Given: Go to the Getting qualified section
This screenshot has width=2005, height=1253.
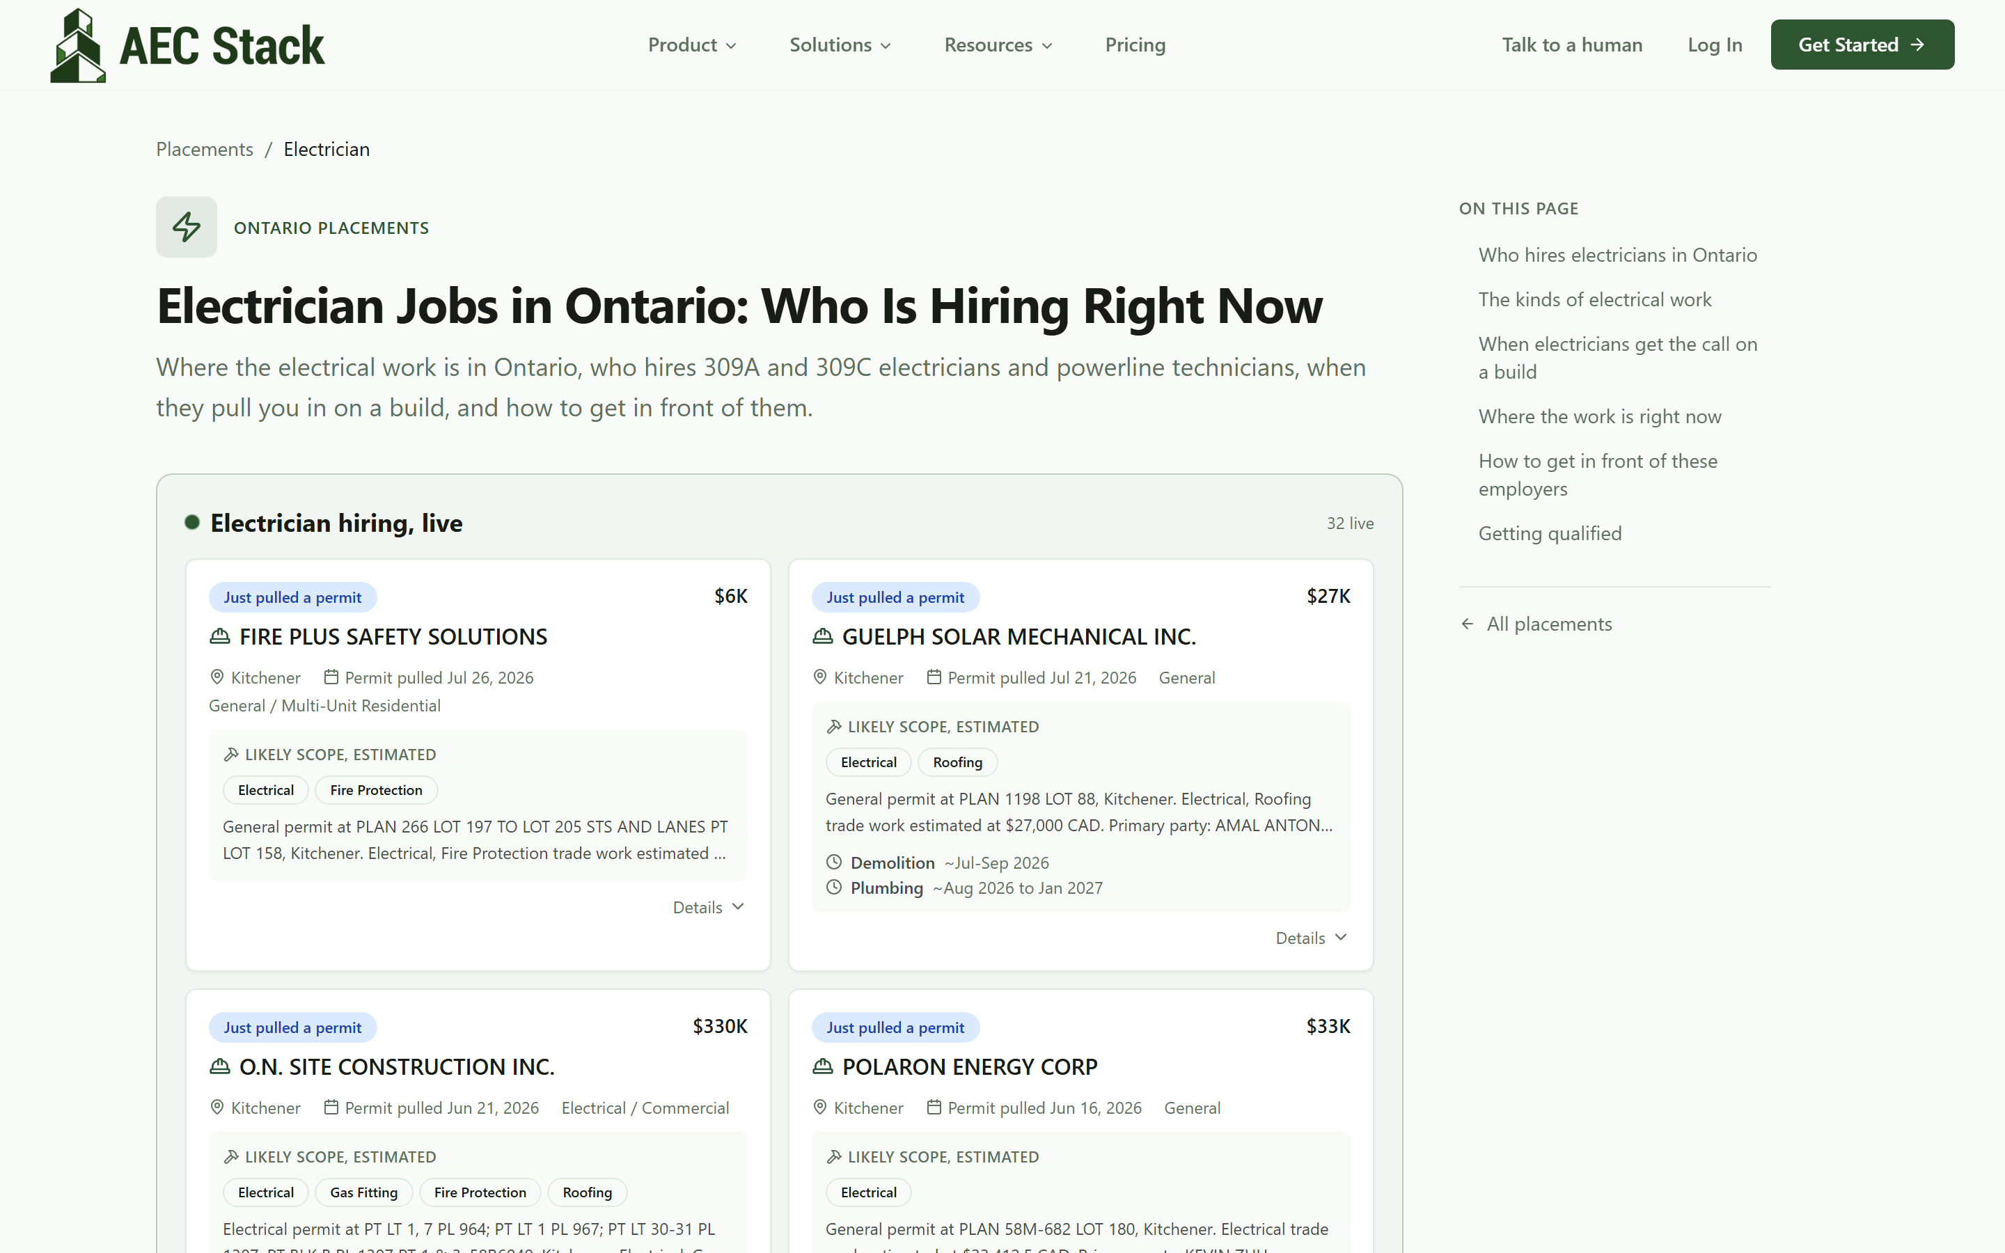Looking at the screenshot, I should pos(1550,534).
